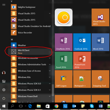Open OneNote 2016 tile
110x110 pixels.
click(64, 42)
